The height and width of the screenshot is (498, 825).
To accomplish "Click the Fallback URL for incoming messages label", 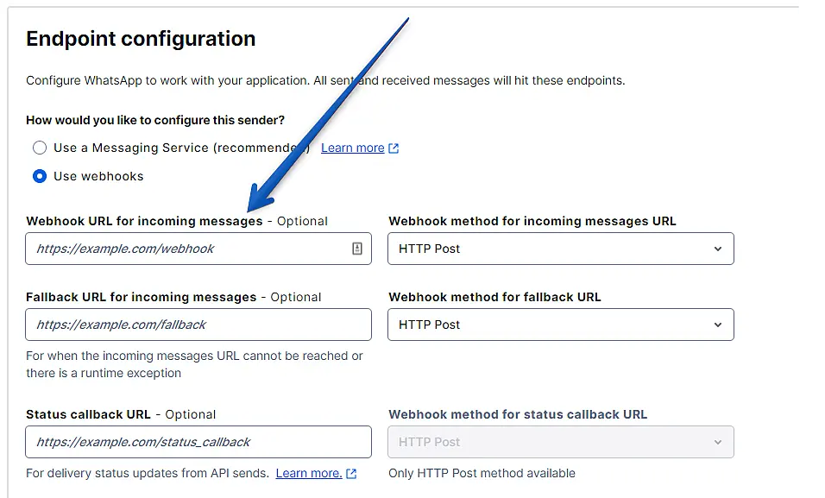I will [141, 297].
